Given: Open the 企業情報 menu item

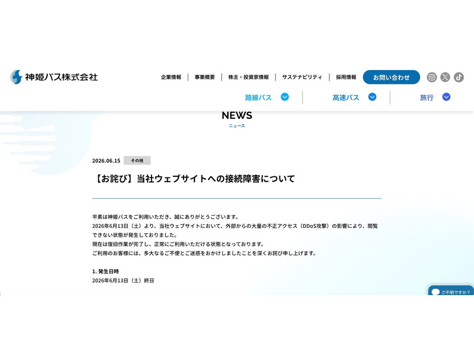Looking at the screenshot, I should click(171, 77).
